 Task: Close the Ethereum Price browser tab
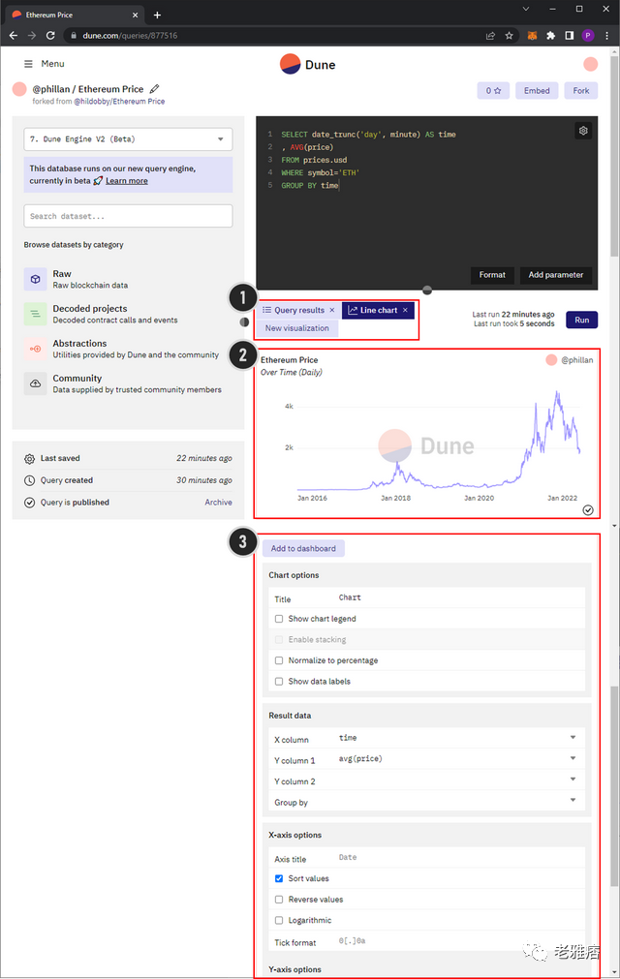[135, 15]
